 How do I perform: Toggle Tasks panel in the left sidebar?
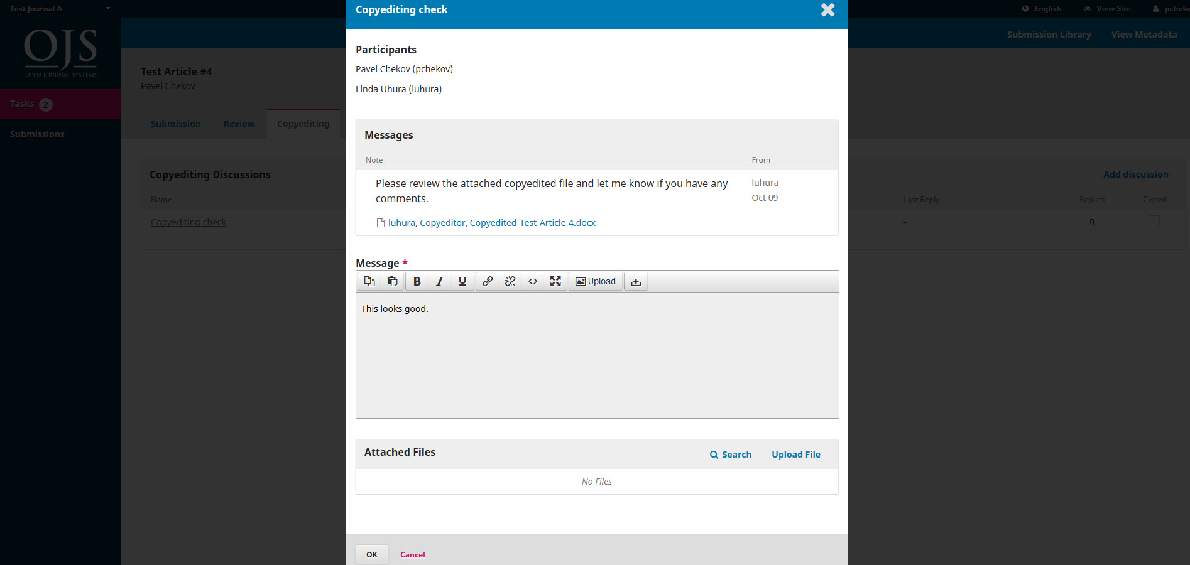pos(22,104)
